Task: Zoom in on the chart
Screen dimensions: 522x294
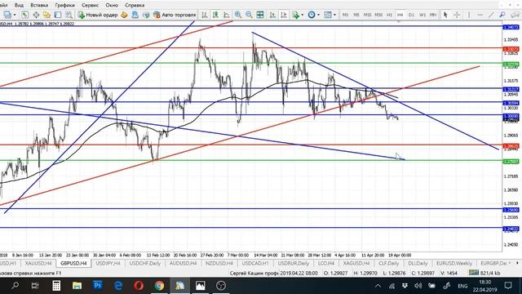Action: (x=238, y=15)
